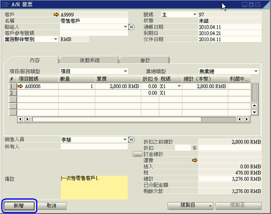Click the 複製至 (Copy To) button
The image size is (271, 214).
pyautogui.click(x=238, y=206)
